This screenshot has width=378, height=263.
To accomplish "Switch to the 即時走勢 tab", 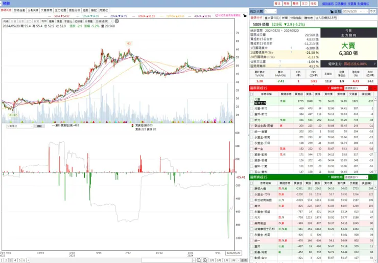I will [x=19, y=10].
